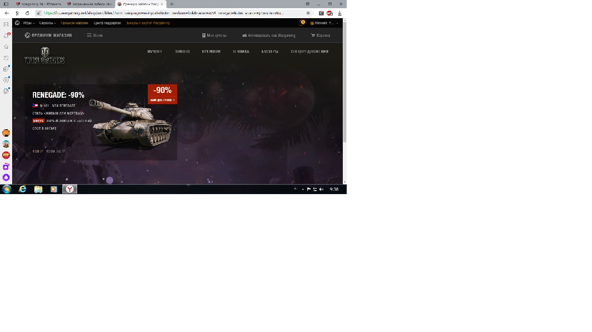Open the media player taskbar icon

point(54,189)
